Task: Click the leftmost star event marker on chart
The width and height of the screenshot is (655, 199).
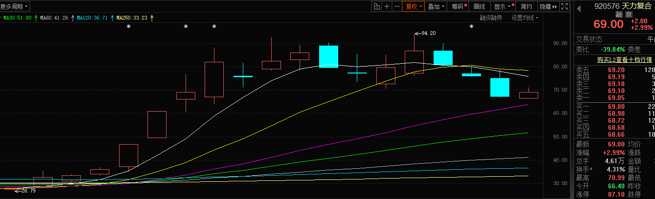Action: (x=128, y=27)
